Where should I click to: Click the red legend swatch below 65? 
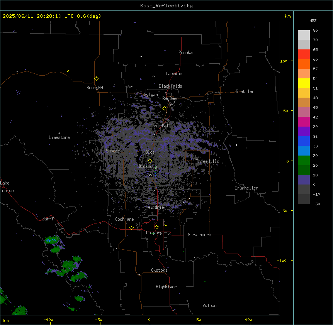point(304,54)
